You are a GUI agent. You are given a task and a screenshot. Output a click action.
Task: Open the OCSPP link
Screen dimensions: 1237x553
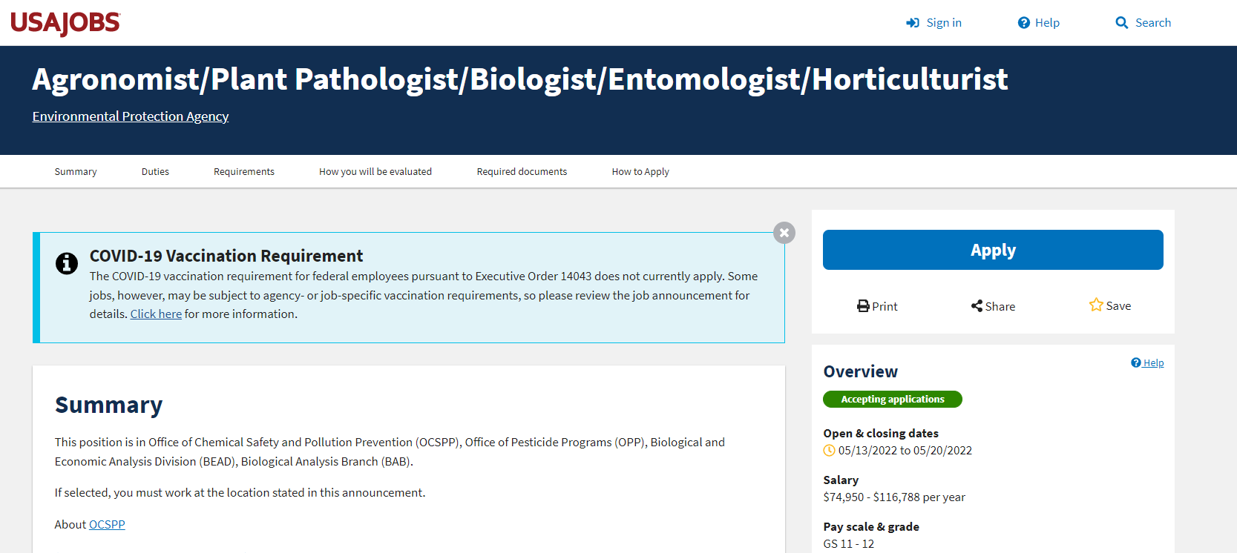click(x=107, y=525)
